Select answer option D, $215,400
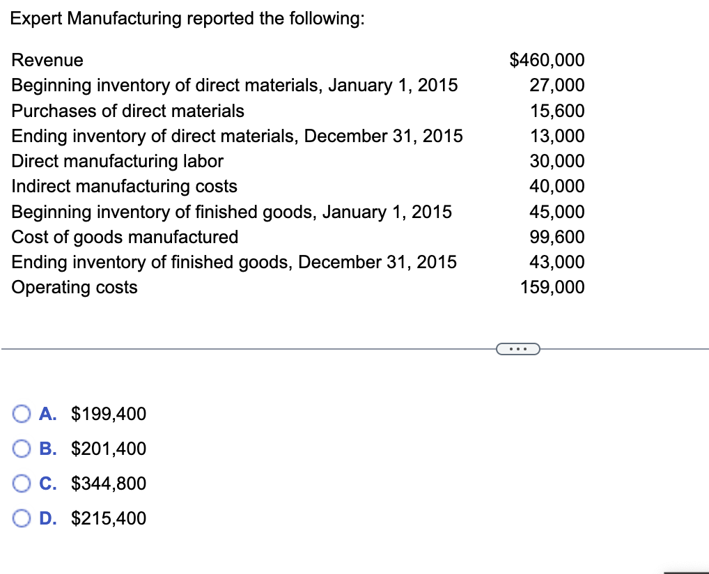The image size is (709, 574). click(x=20, y=518)
